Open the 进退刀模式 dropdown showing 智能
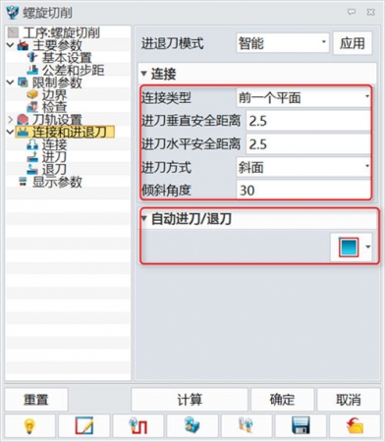This screenshot has height=442, width=385. [x=283, y=43]
